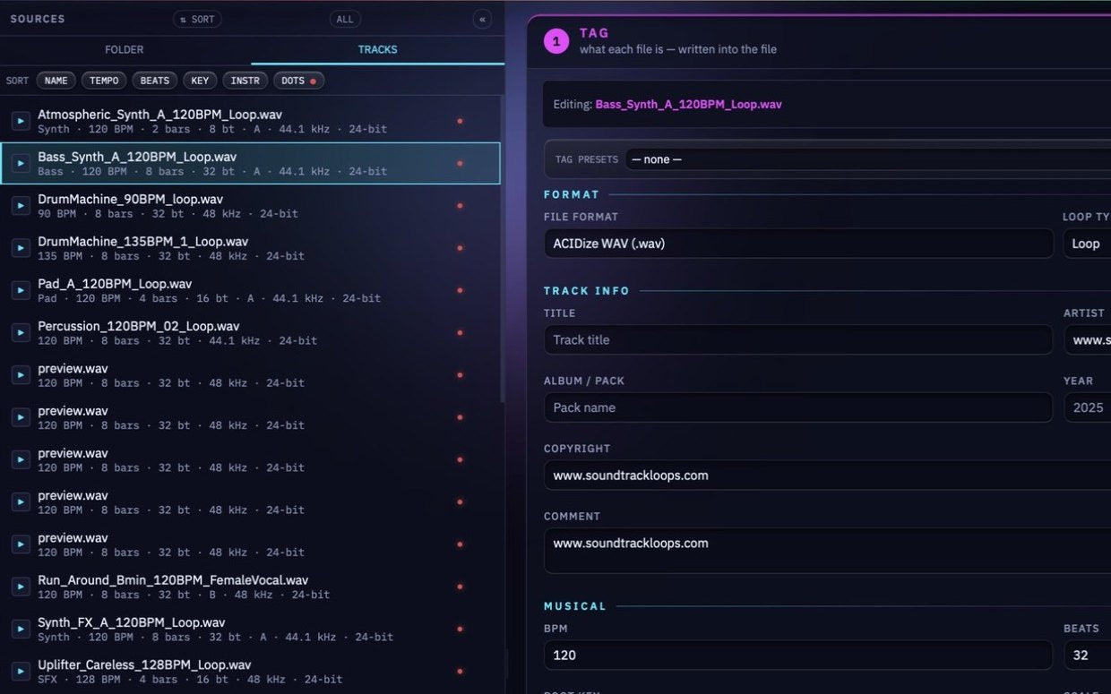The height and width of the screenshot is (694, 1111).
Task: Open the File Format dropdown
Action: click(798, 244)
